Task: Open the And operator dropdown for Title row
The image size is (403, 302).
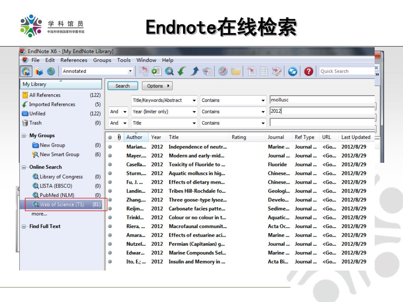Action: [125, 123]
